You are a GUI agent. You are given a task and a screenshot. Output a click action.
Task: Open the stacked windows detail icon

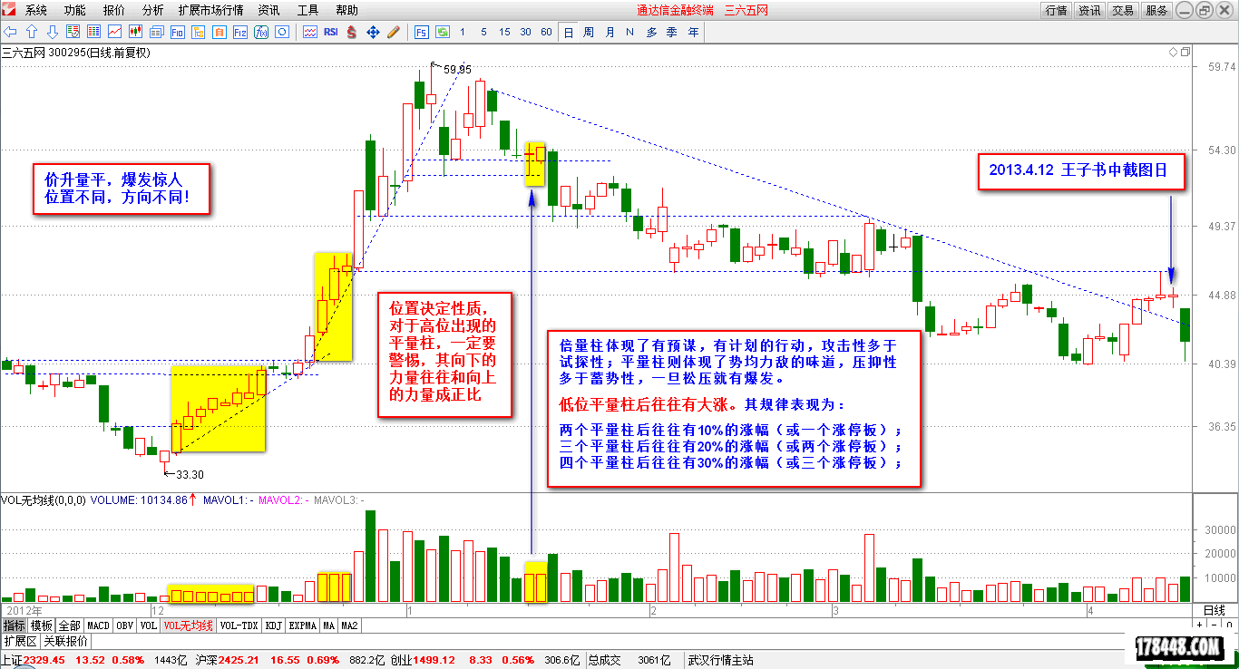[156, 32]
